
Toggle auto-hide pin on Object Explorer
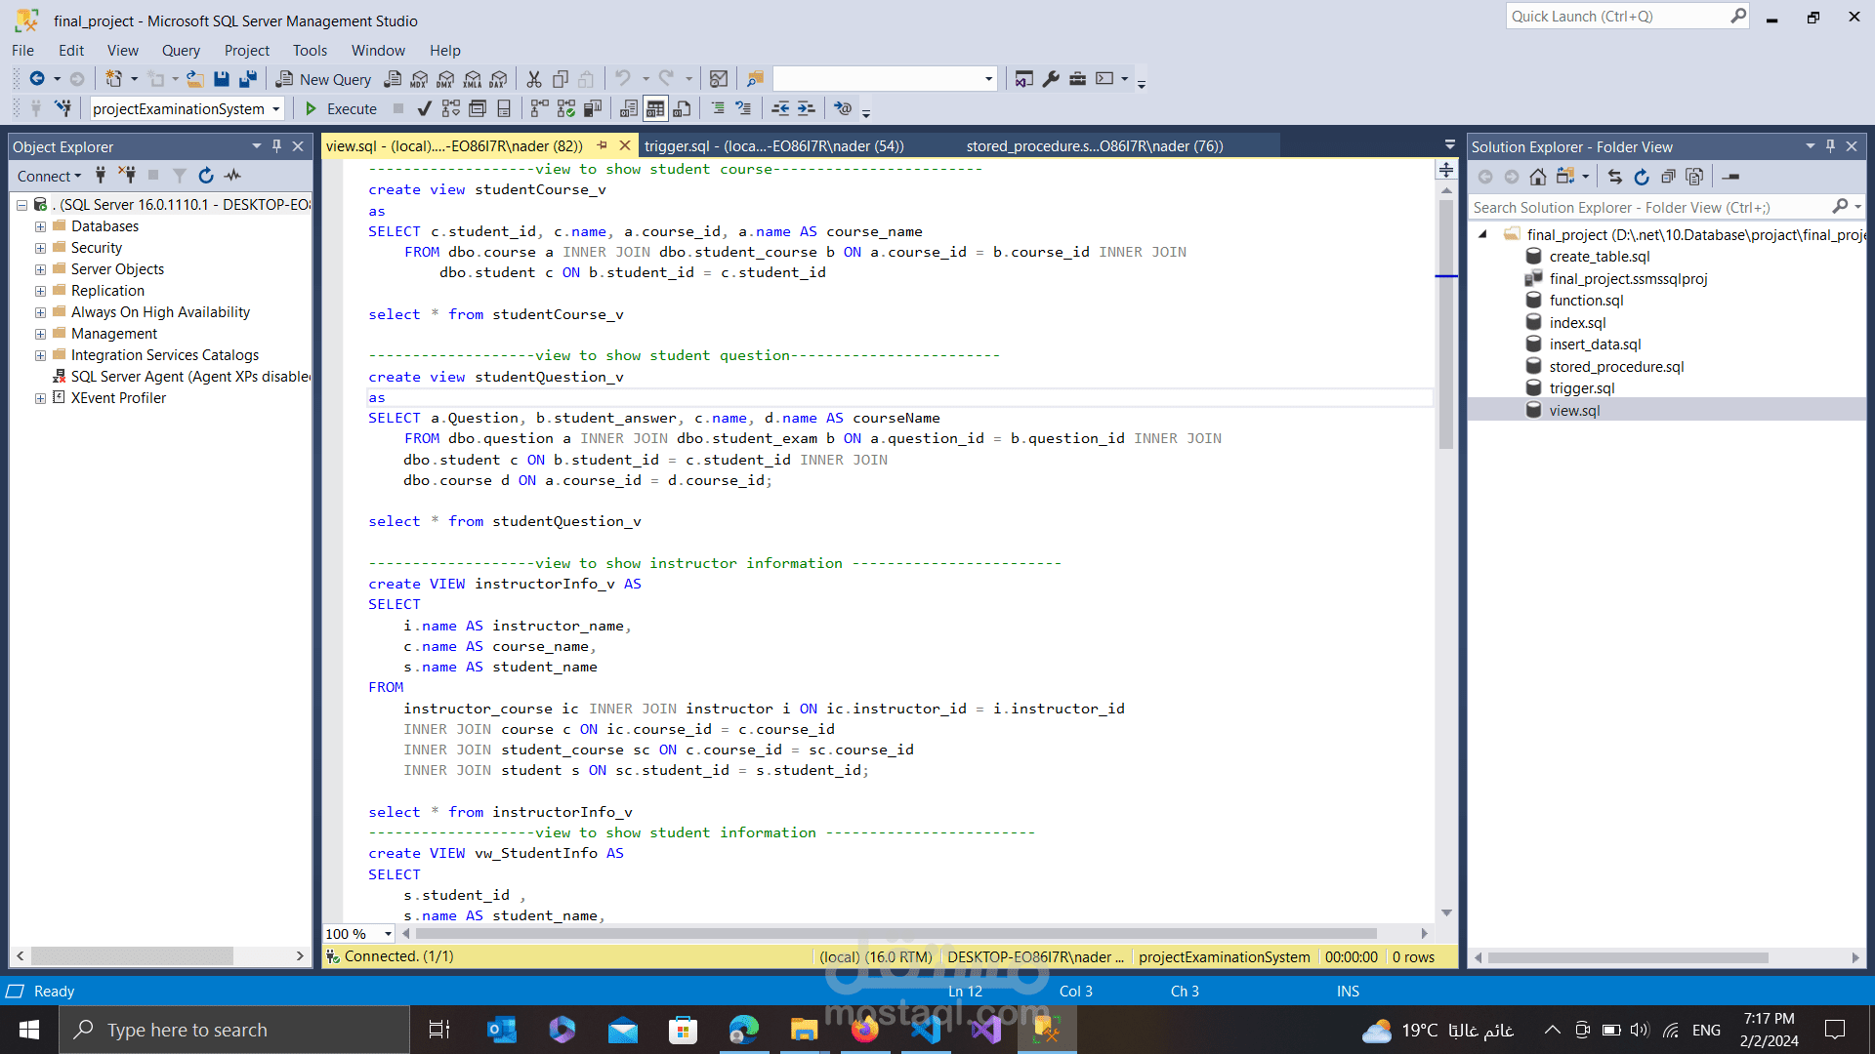(276, 146)
